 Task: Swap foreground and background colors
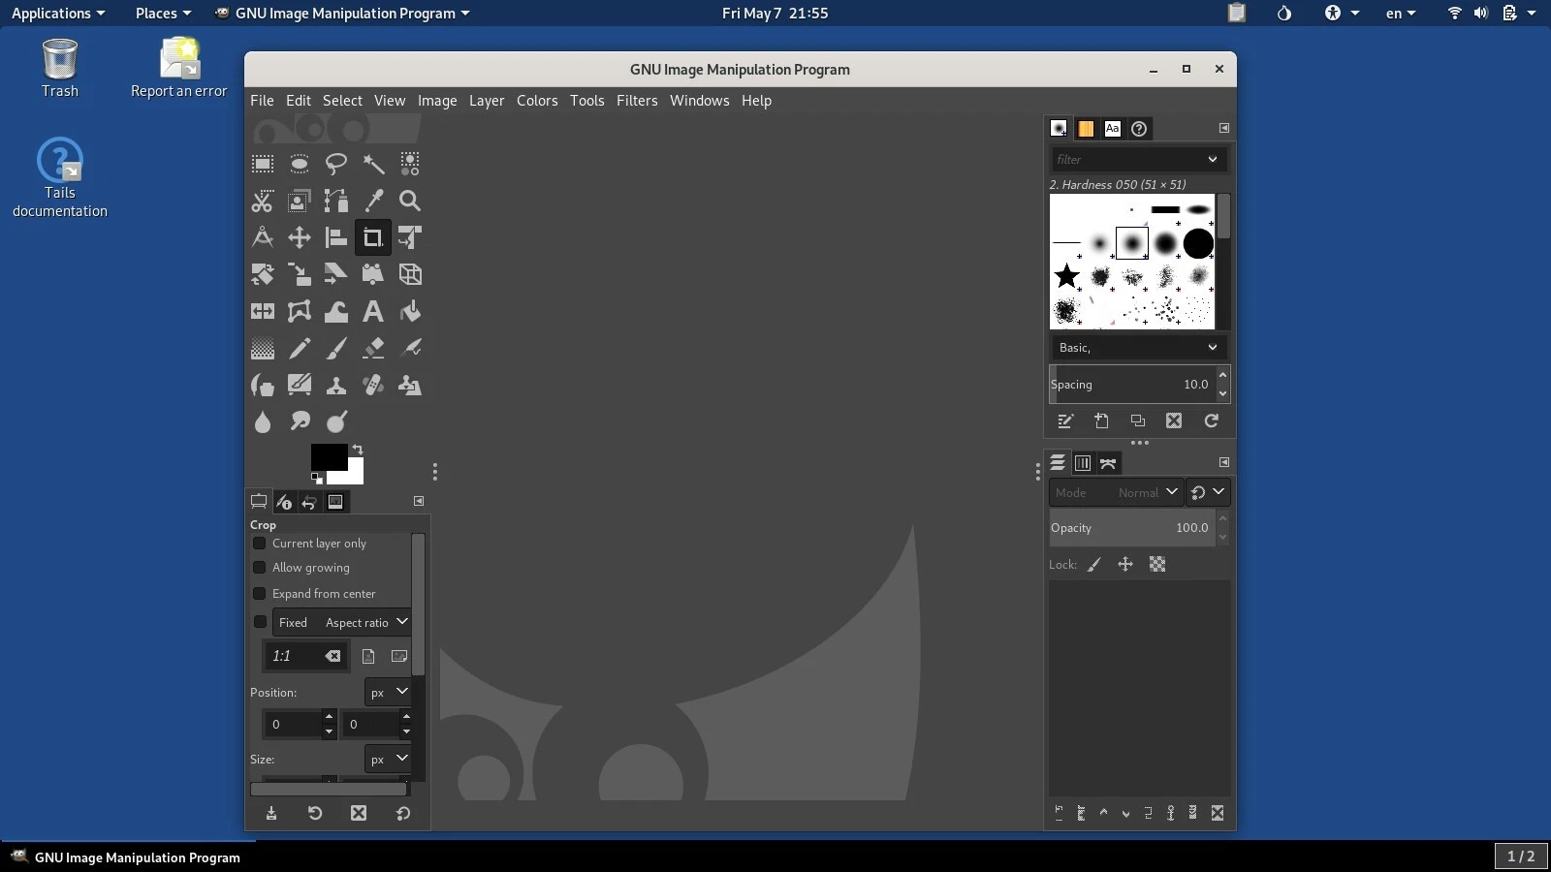tap(358, 450)
